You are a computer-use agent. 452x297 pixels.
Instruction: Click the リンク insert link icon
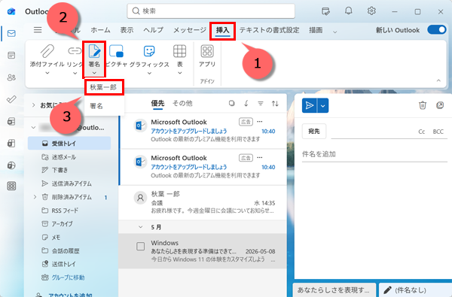pyautogui.click(x=75, y=51)
